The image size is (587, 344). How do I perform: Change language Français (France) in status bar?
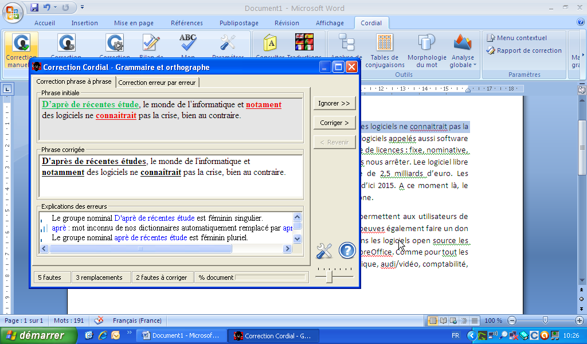tap(137, 320)
